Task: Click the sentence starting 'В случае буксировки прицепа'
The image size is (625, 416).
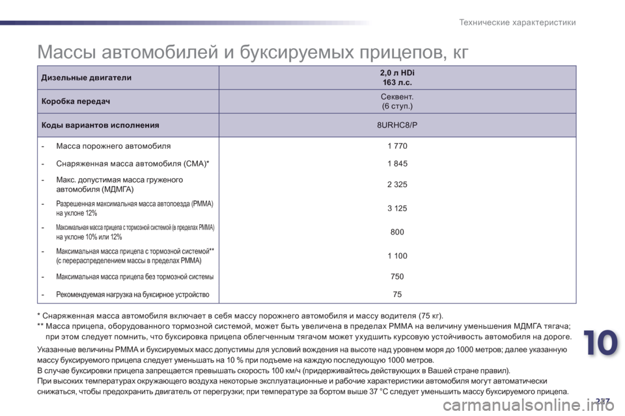Action: 273,371
